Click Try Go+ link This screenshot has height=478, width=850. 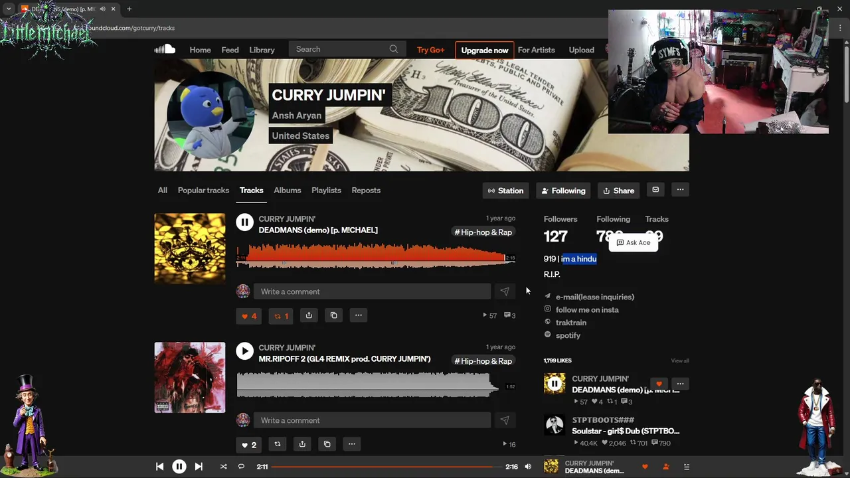tap(431, 50)
